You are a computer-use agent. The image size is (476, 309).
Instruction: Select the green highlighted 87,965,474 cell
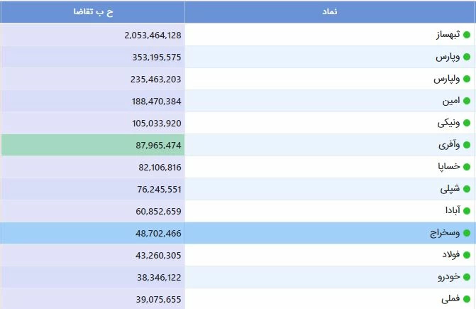[x=156, y=145]
